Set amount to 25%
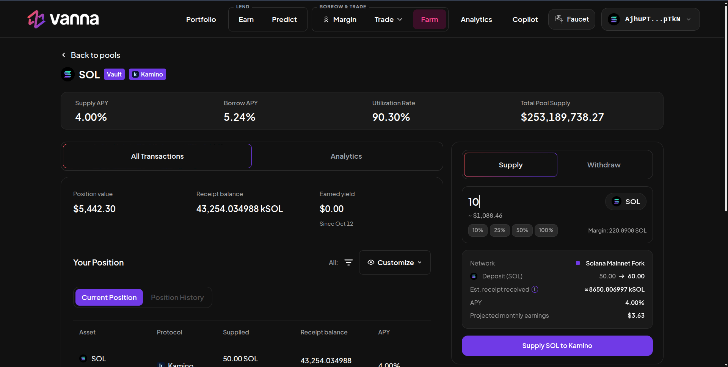 pyautogui.click(x=500, y=230)
